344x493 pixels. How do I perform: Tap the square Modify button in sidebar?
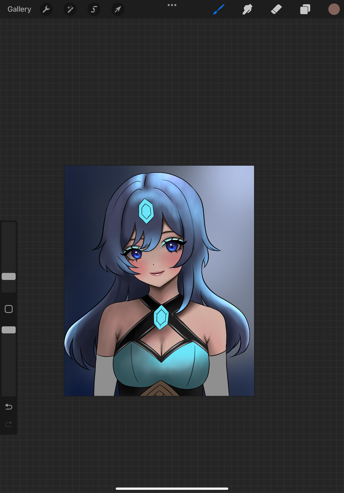tap(9, 309)
